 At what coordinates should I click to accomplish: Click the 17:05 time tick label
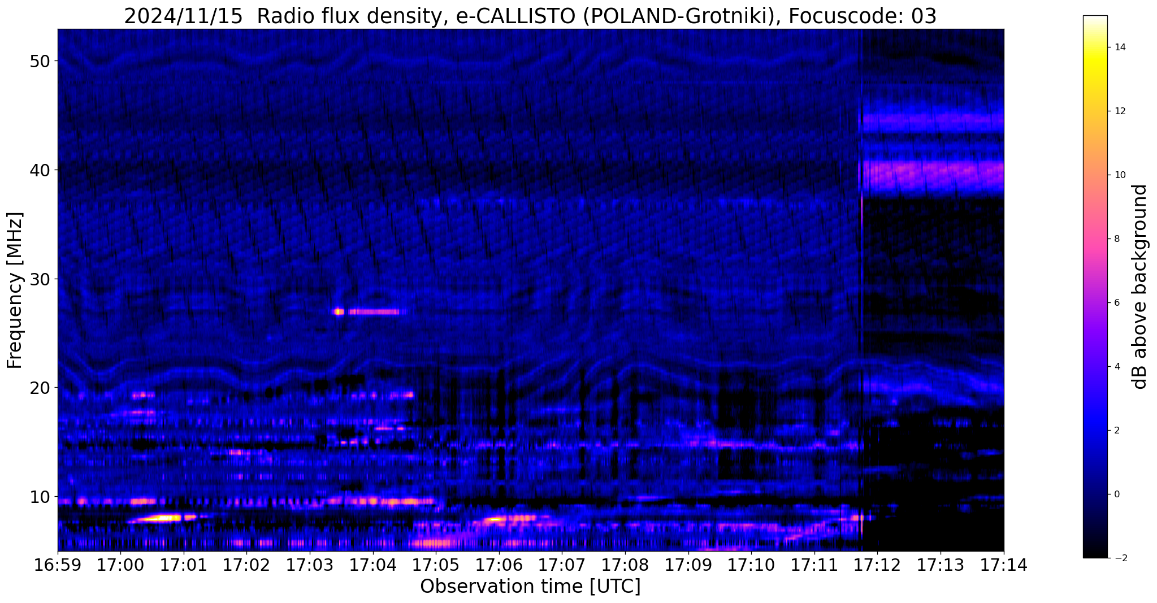pos(436,565)
